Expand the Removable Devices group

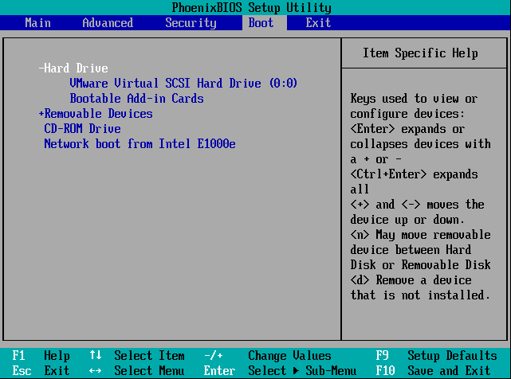tap(96, 114)
